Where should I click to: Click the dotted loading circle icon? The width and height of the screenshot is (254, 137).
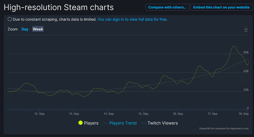coord(10,19)
